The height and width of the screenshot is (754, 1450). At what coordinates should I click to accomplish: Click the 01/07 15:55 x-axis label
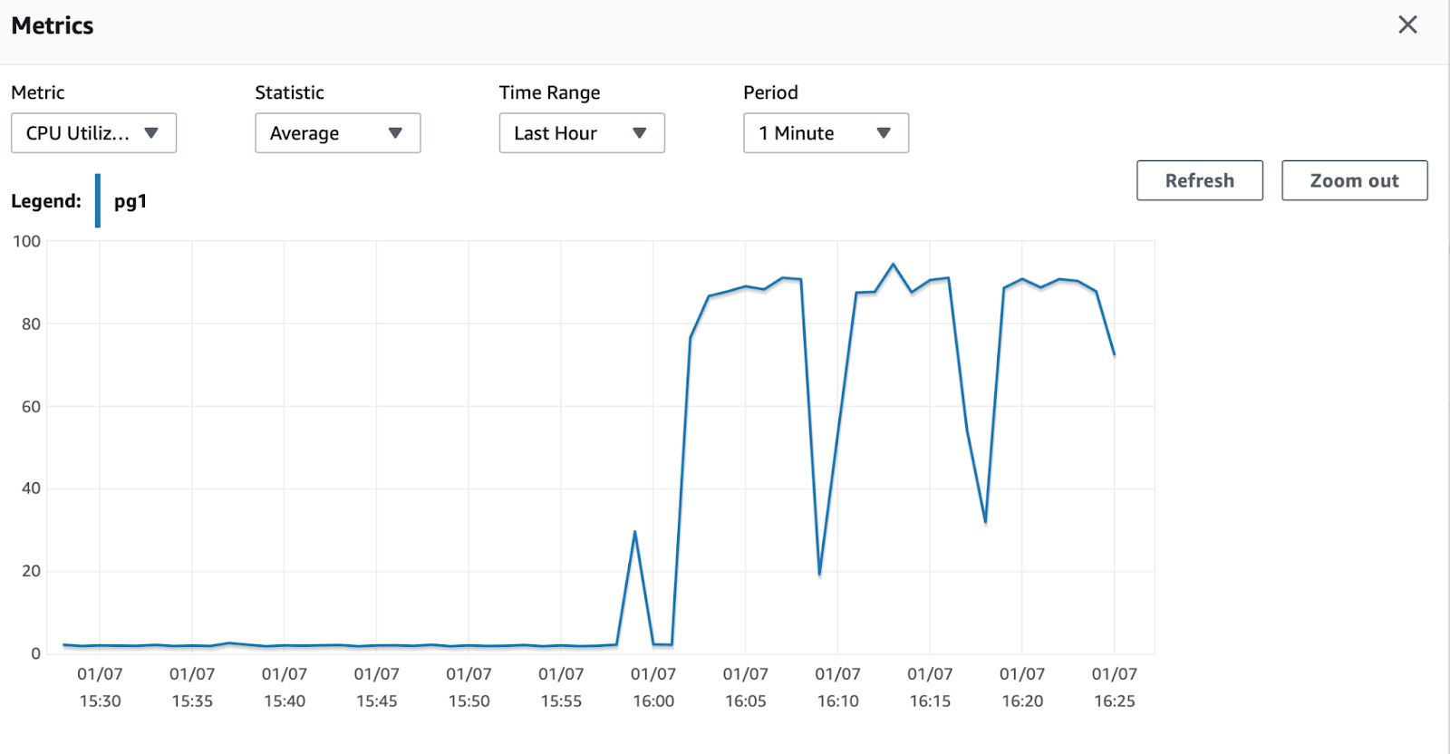561,687
